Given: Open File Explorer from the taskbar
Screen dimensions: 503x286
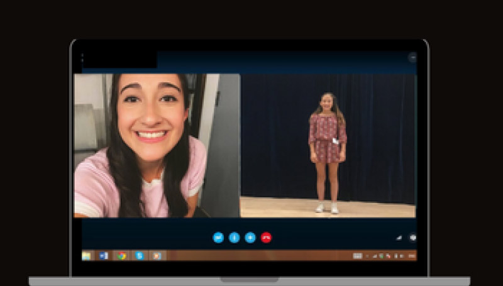Looking at the screenshot, I should click(x=86, y=256).
